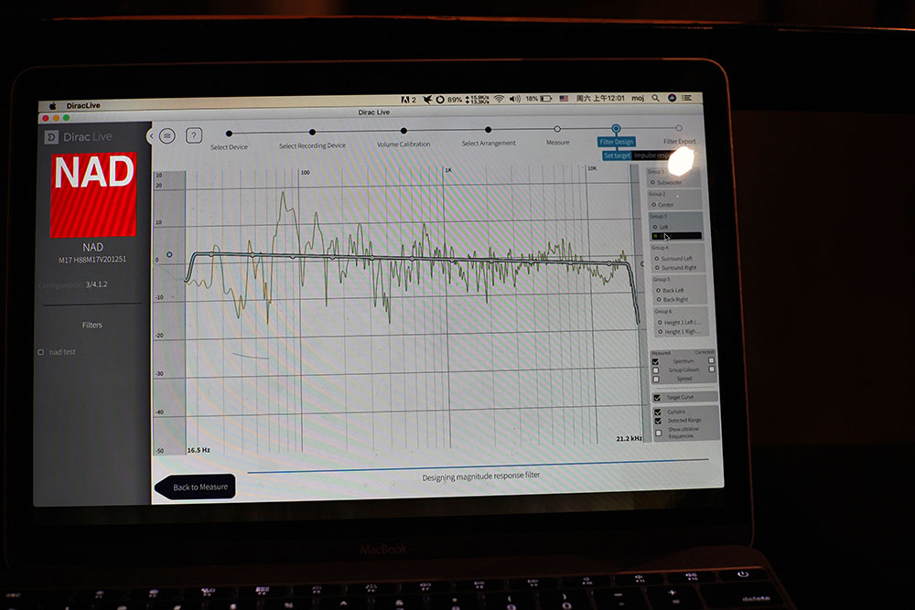Toggle the measured Group Colours checkbox
Image resolution: width=915 pixels, height=610 pixels.
tap(656, 370)
